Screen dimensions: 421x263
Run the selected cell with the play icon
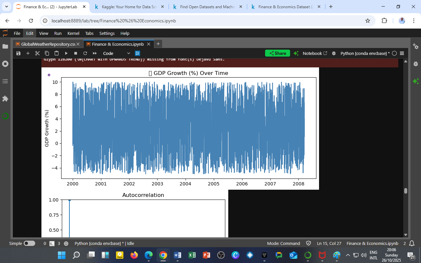(x=66, y=53)
